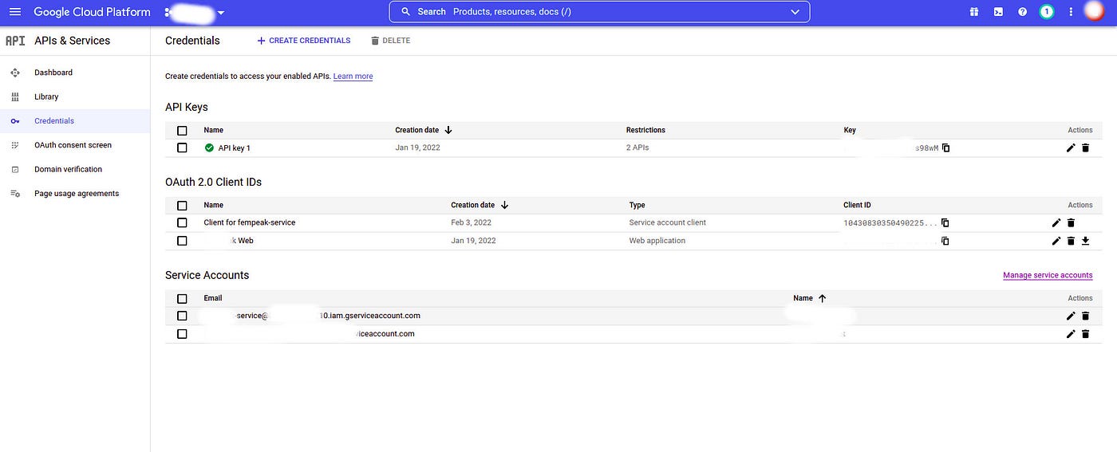
Task: Open Client for fempeak-service name
Action: click(x=250, y=222)
